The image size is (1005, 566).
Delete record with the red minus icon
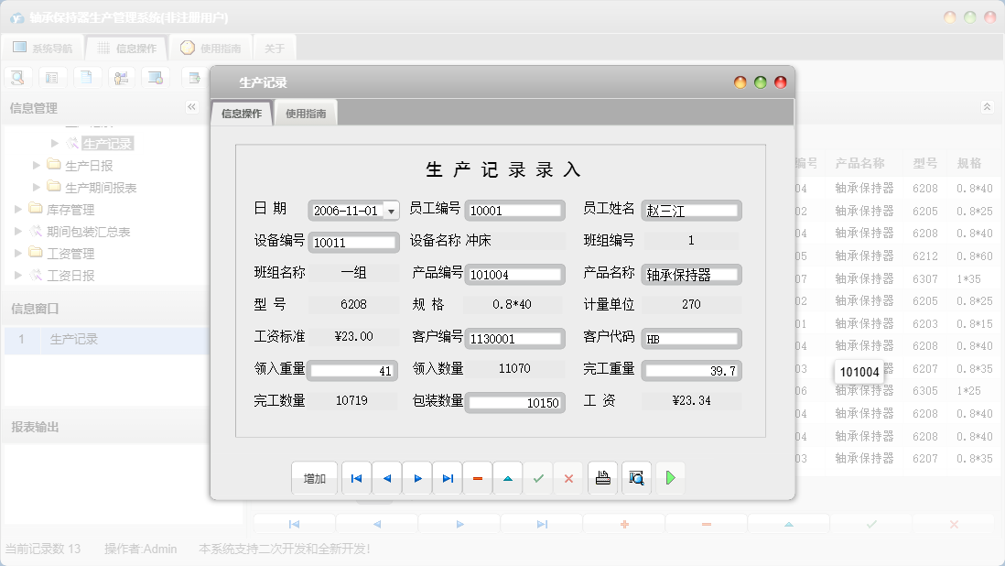pos(478,478)
